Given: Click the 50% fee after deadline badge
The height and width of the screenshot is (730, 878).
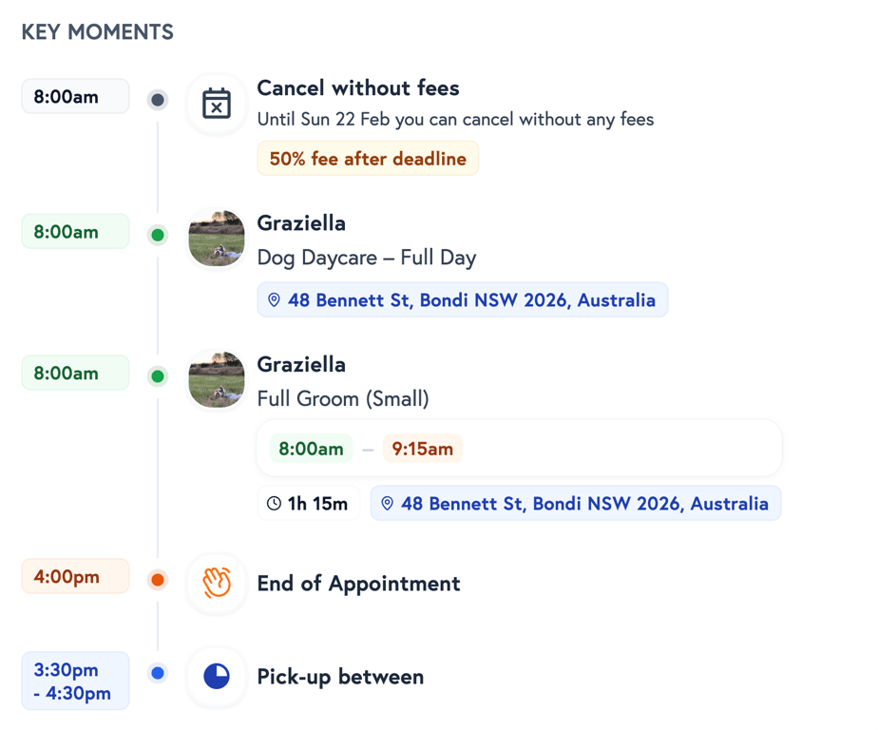Looking at the screenshot, I should [x=368, y=158].
